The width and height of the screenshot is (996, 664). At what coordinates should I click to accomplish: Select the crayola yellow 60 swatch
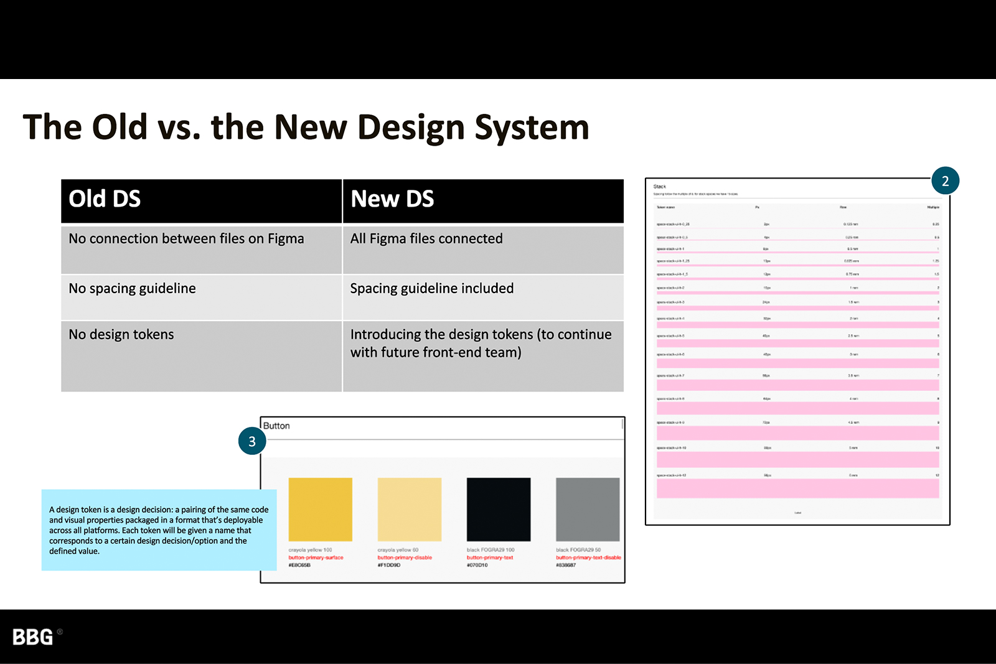pyautogui.click(x=409, y=510)
